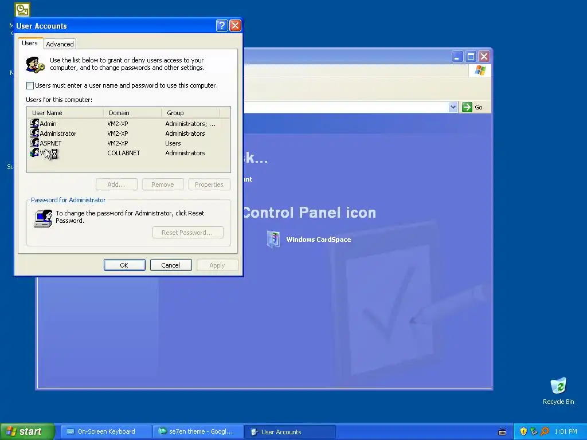Click the keyboard icon in taskbar
Screen dimensions: 587x440
(502, 432)
